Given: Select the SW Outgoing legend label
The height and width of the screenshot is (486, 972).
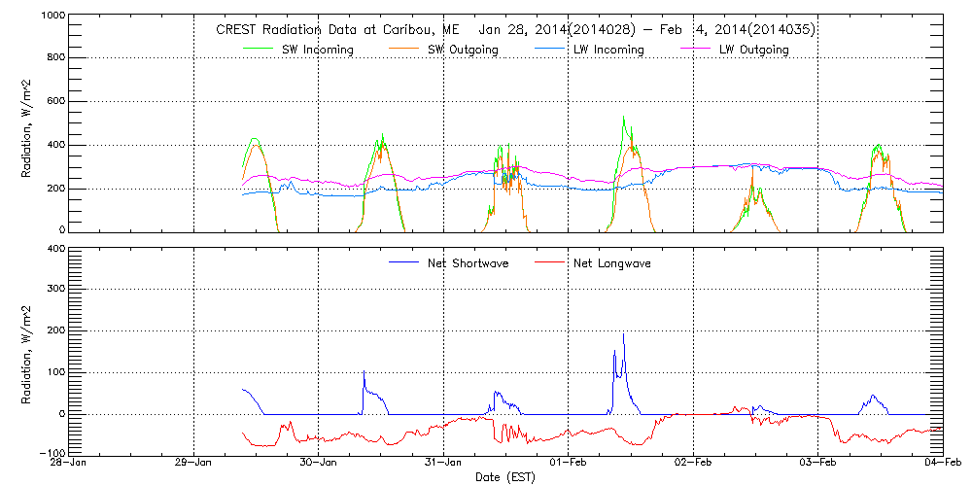Looking at the screenshot, I should (x=463, y=50).
